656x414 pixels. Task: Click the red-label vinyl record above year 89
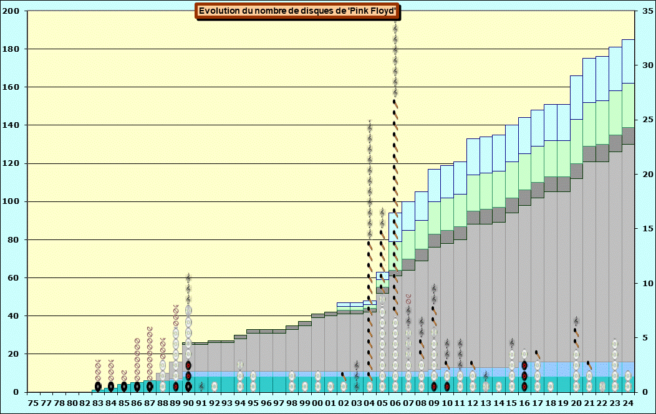176,387
